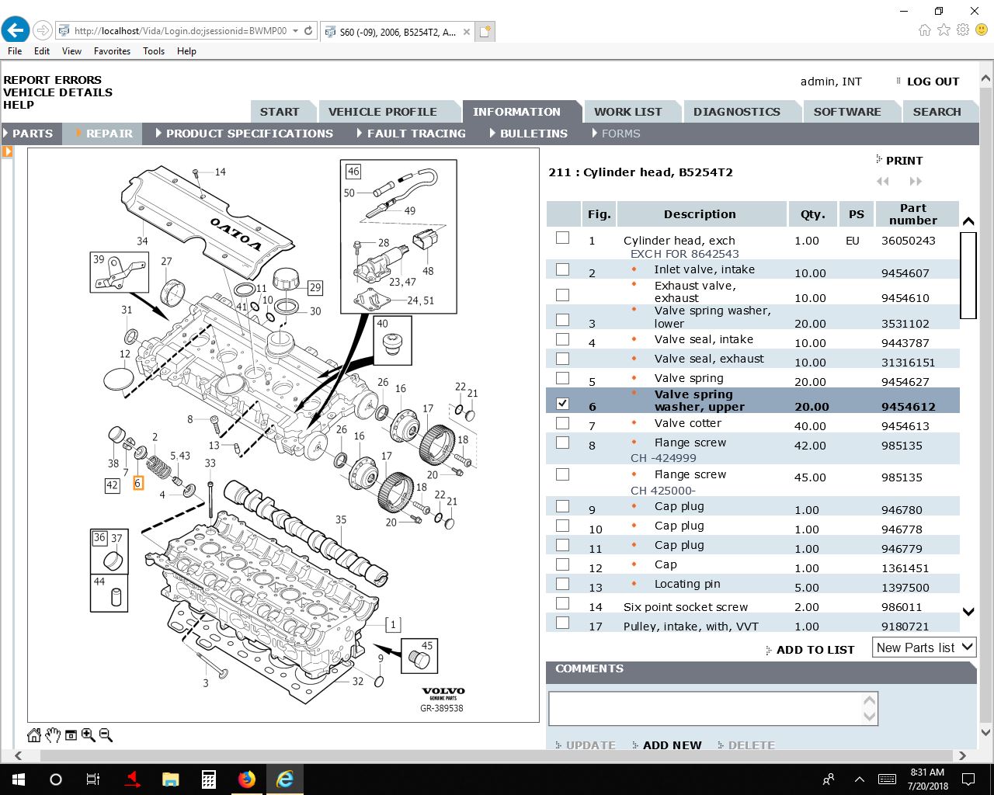Viewport: 994px width, 795px height.
Task: Click the orange side panel expand arrow
Action: coord(8,151)
